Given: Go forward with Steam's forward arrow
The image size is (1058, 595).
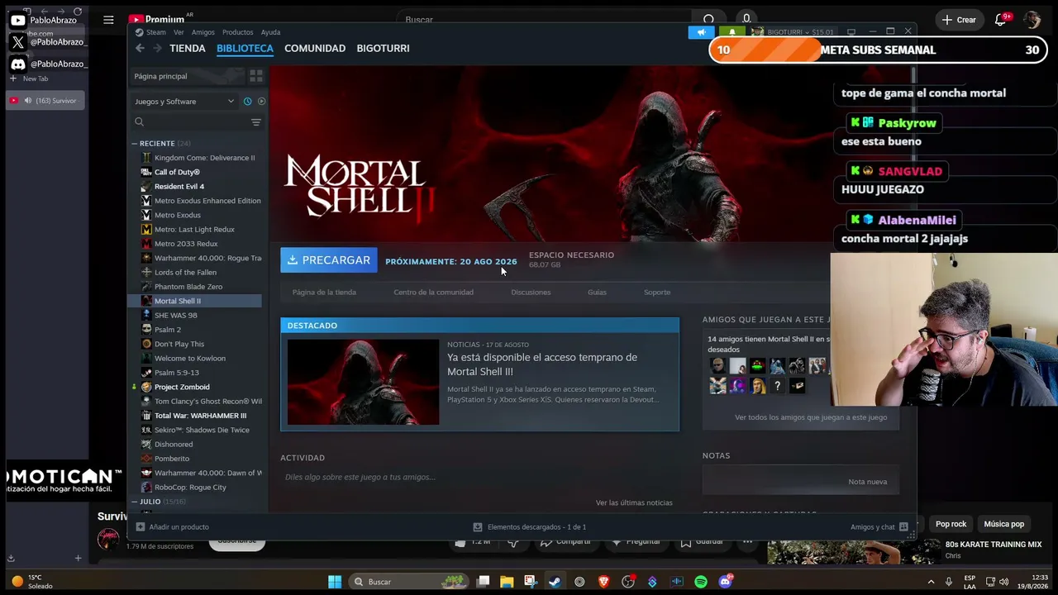Looking at the screenshot, I should 157,48.
